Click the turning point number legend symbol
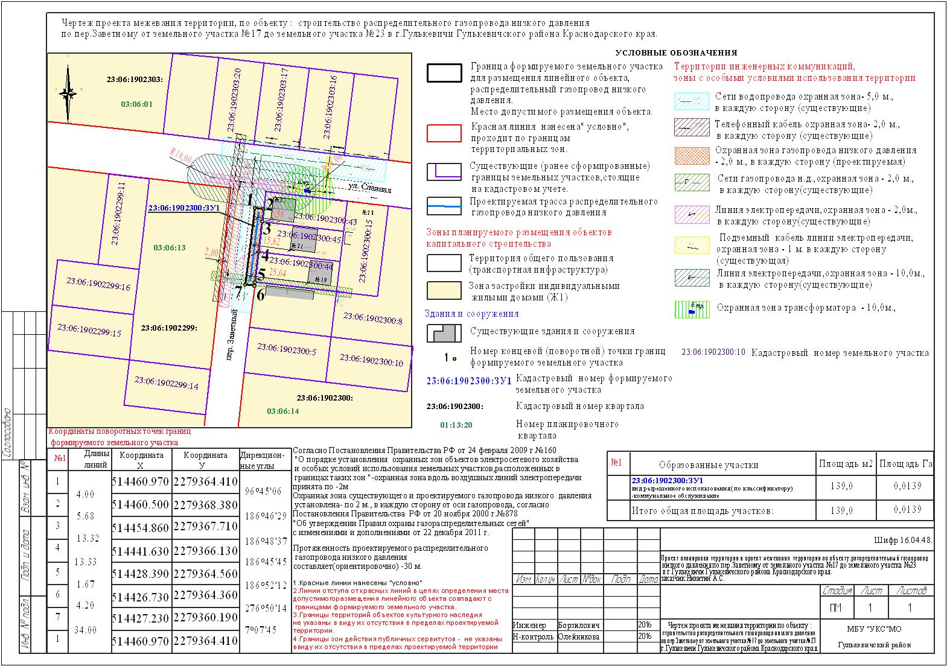947x666 pixels. tap(450, 358)
